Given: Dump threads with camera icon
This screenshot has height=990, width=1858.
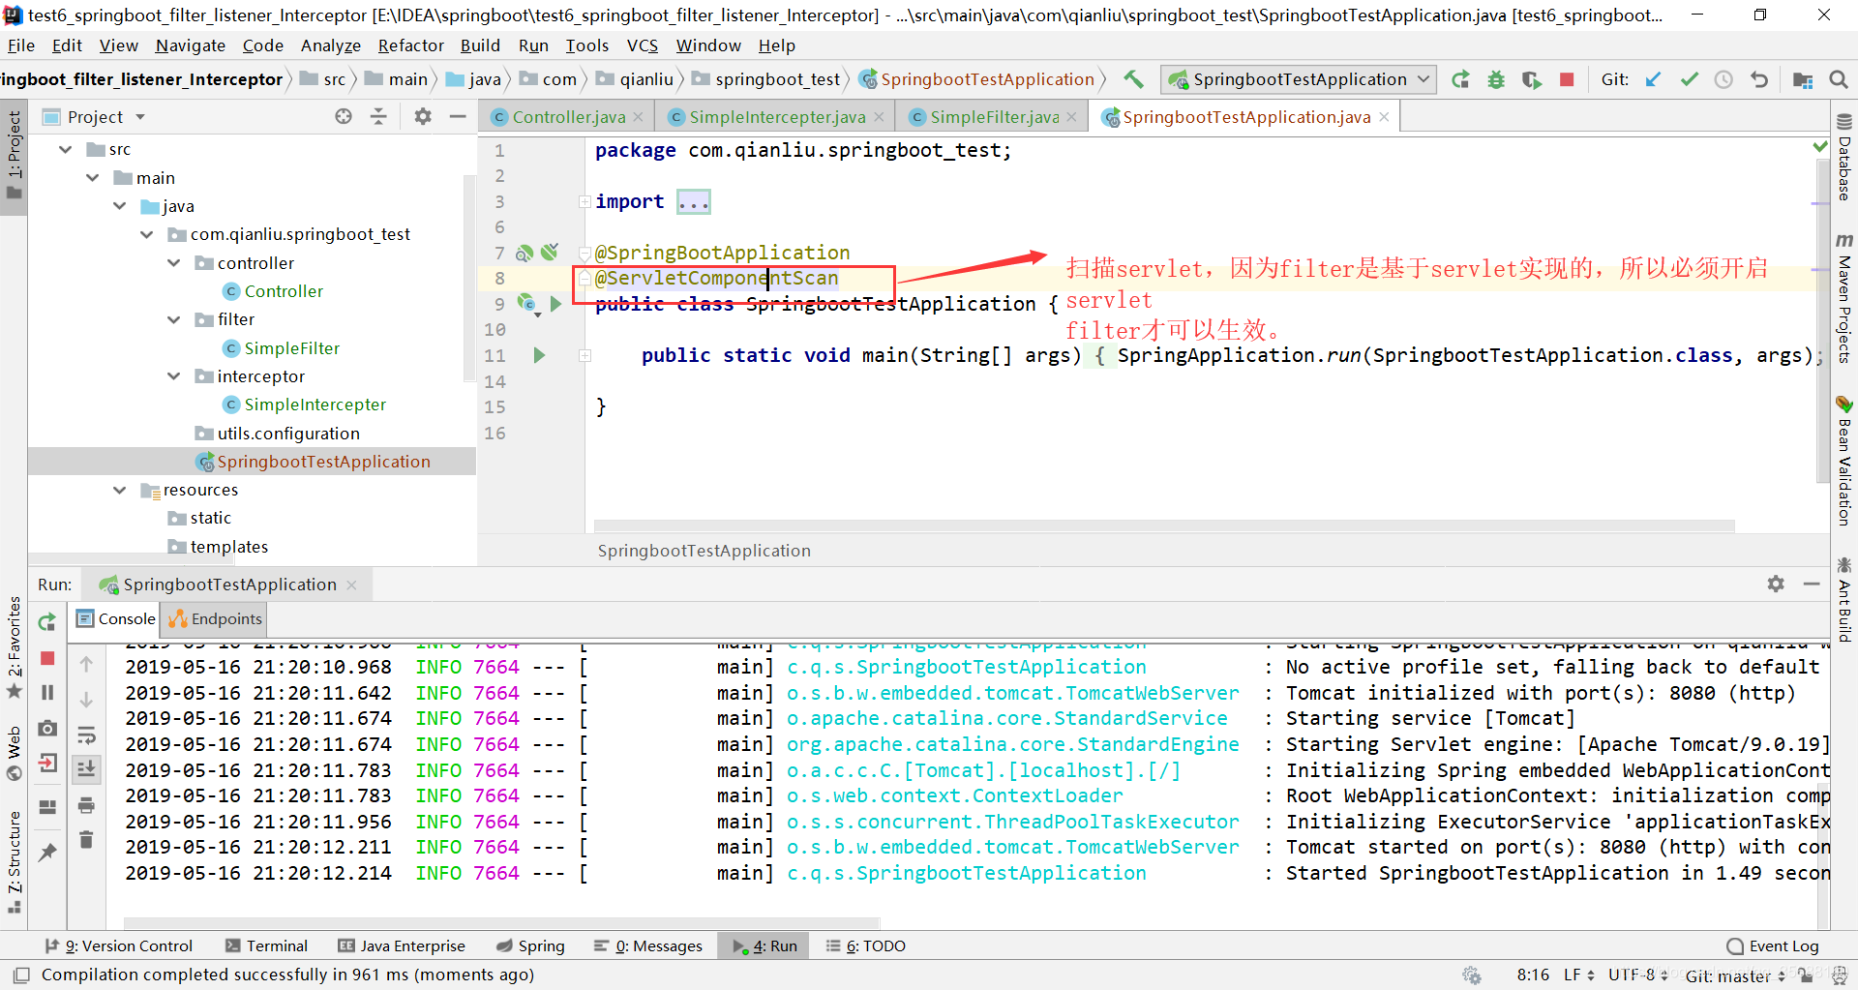Looking at the screenshot, I should click(x=47, y=728).
